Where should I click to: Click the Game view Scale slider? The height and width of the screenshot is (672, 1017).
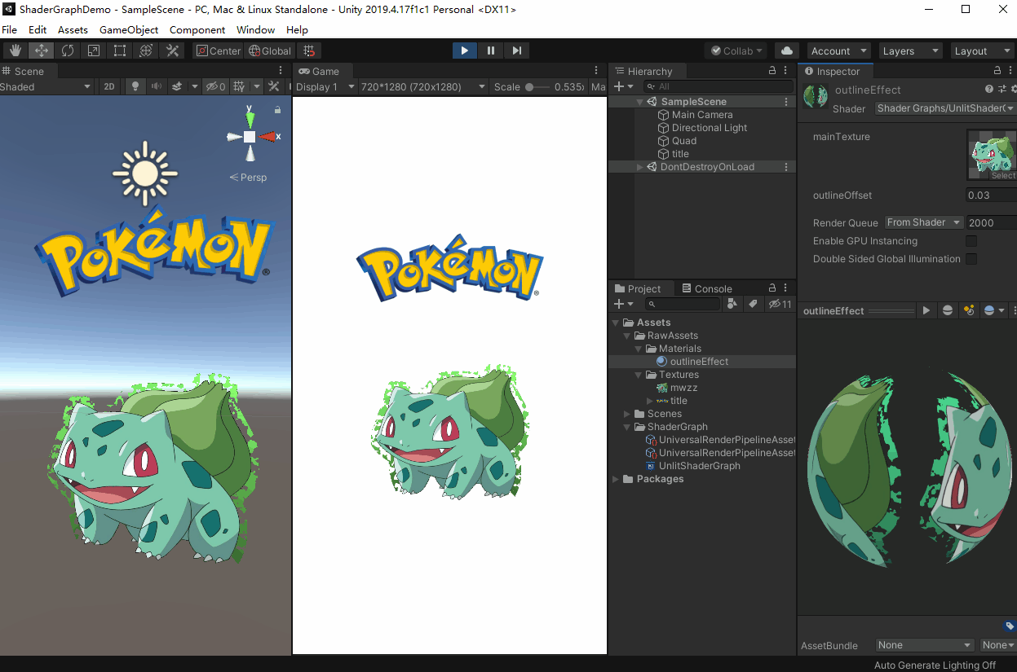click(539, 86)
